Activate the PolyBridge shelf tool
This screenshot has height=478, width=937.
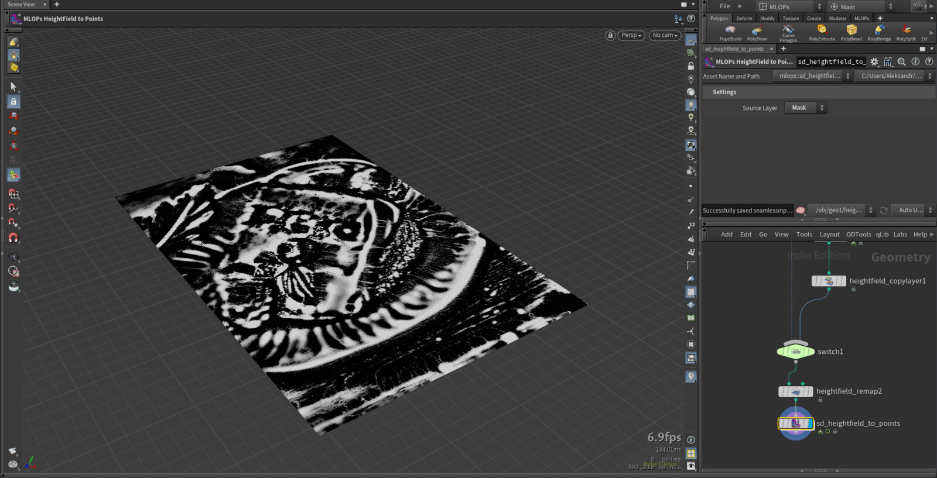[879, 32]
